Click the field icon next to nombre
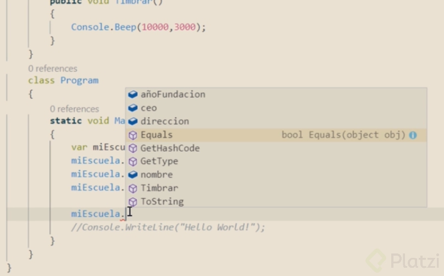 133,174
